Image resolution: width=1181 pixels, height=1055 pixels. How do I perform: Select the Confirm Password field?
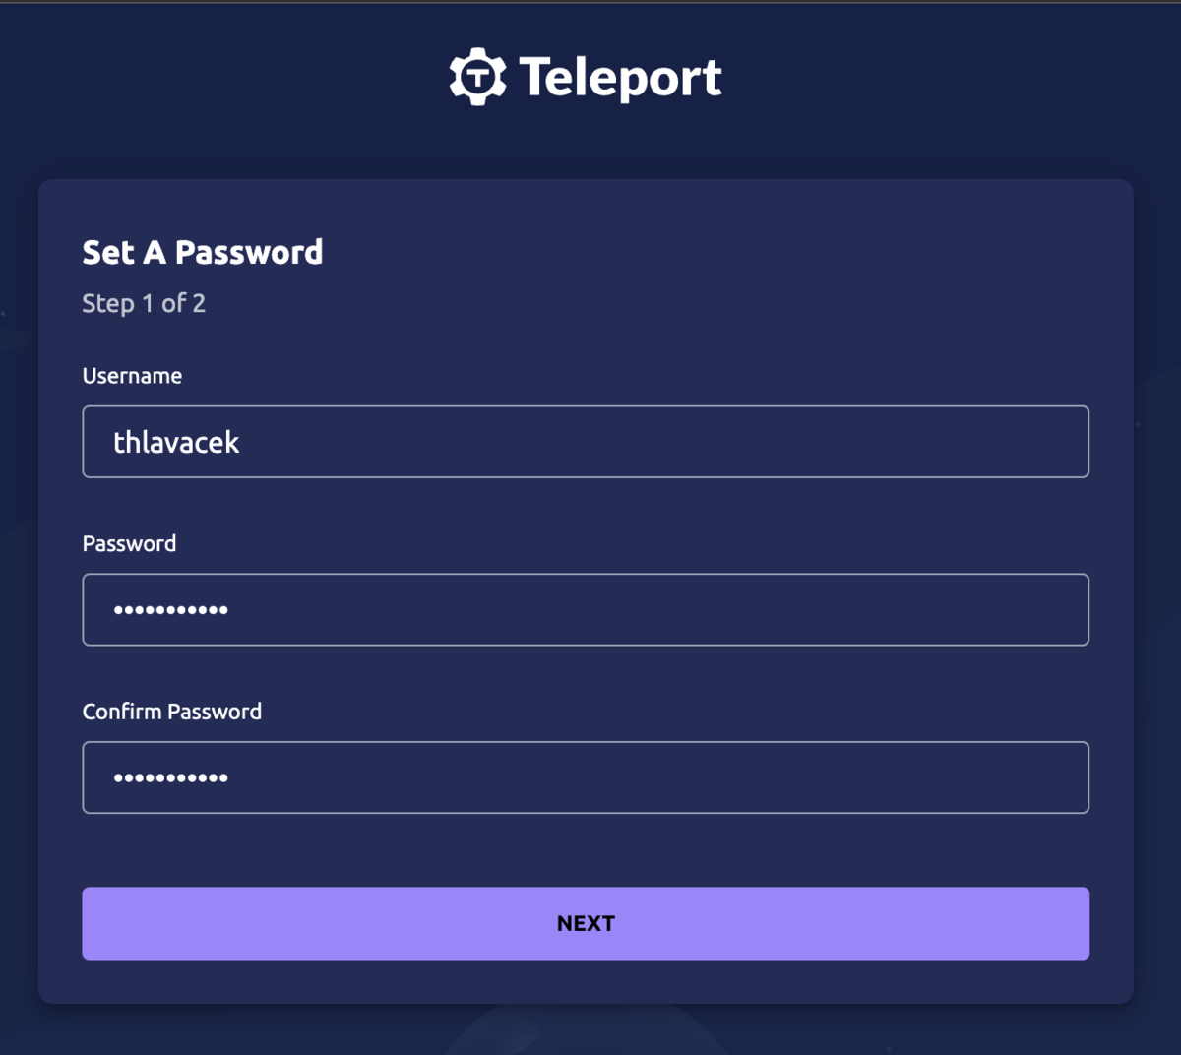(x=586, y=777)
